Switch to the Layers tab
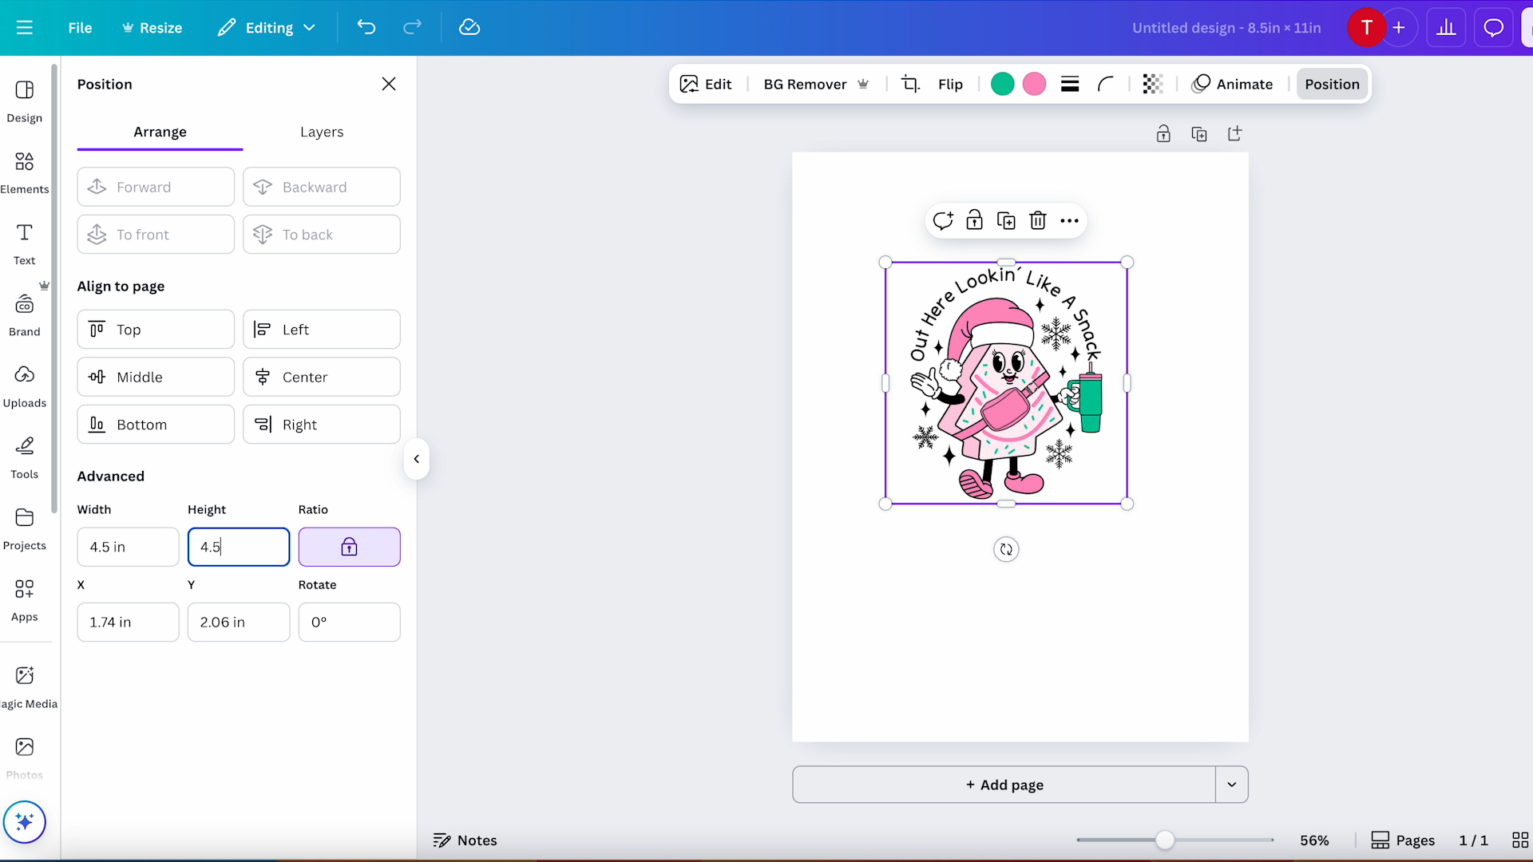 [x=321, y=132]
